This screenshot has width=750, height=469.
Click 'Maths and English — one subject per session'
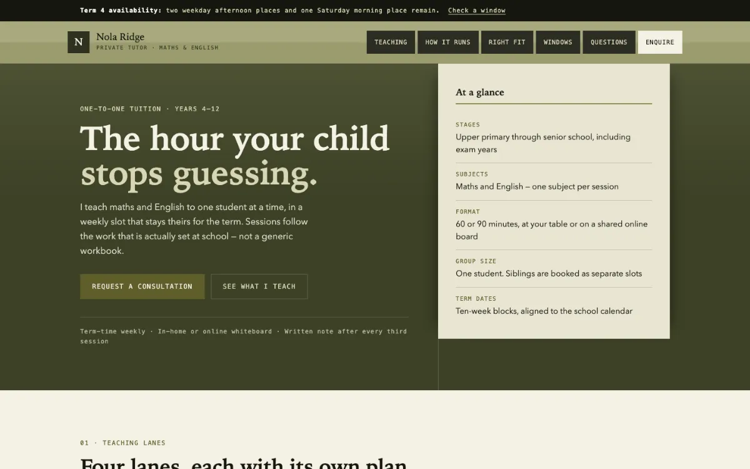(537, 186)
